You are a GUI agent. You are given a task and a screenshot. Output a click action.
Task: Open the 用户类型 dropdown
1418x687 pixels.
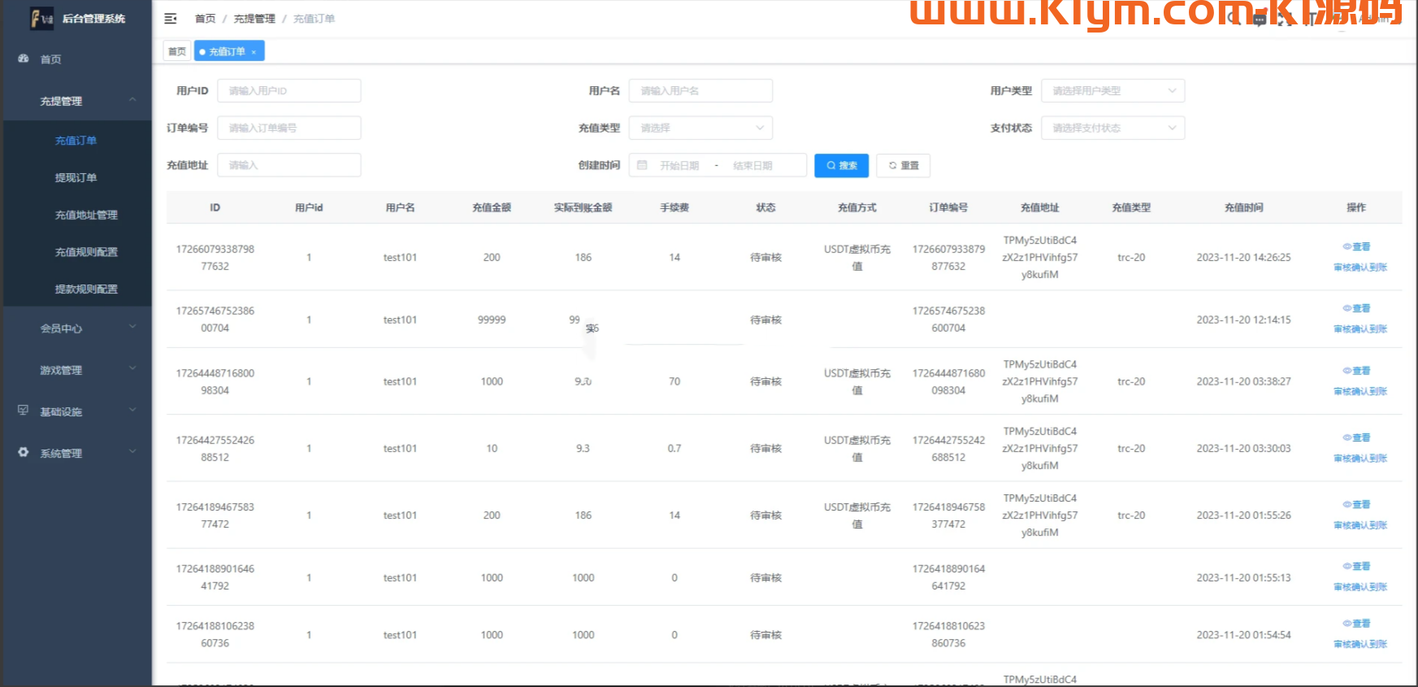[1112, 91]
